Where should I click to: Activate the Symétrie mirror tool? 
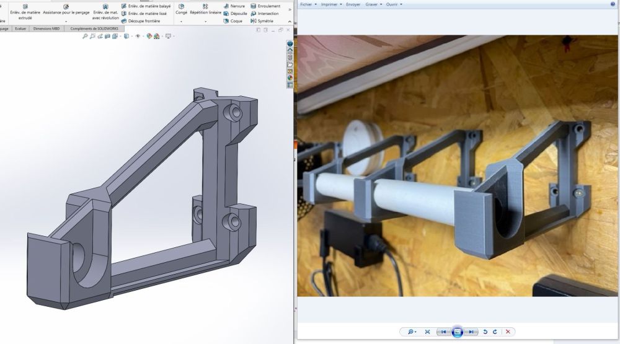[262, 21]
